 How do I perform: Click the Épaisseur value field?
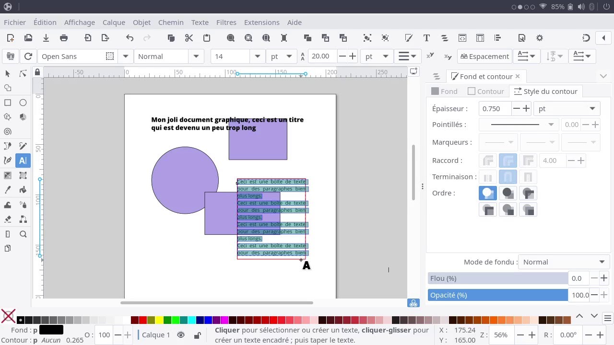tap(495, 109)
